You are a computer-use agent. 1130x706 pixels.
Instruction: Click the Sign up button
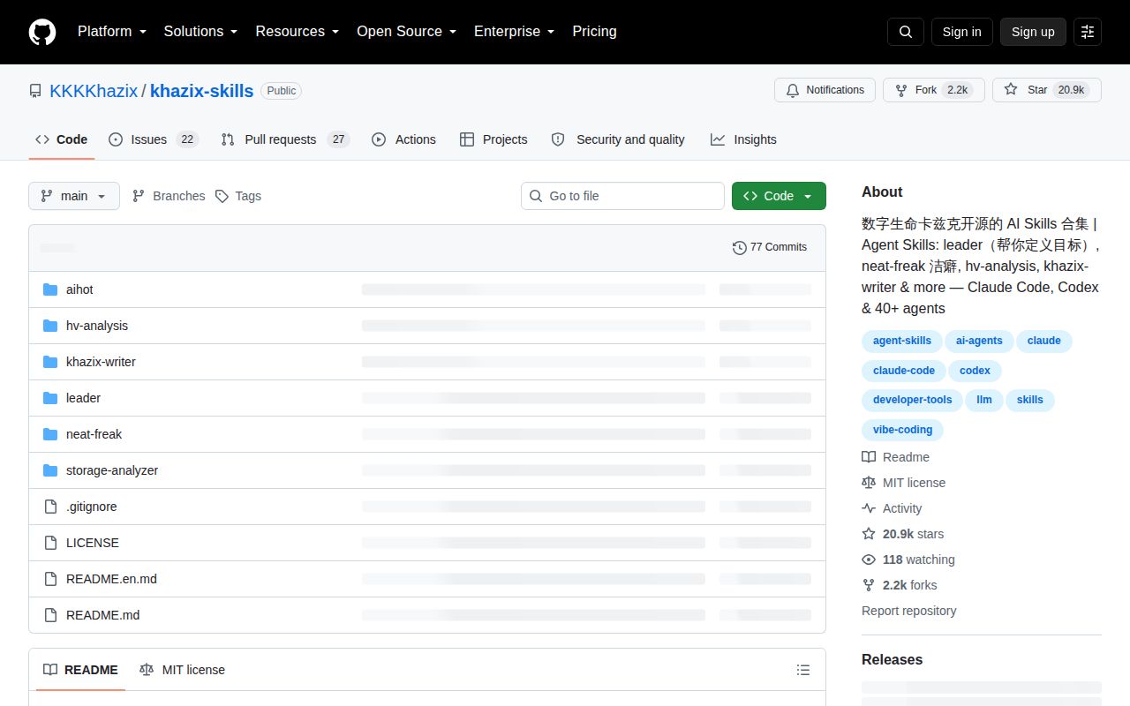(1033, 32)
